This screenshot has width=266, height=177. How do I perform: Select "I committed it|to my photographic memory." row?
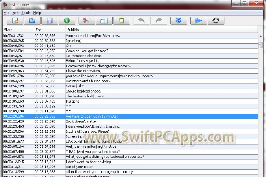coord(130,66)
